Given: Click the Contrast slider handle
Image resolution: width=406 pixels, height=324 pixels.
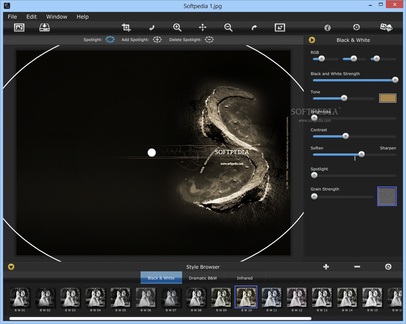Looking at the screenshot, I should coord(346,136).
